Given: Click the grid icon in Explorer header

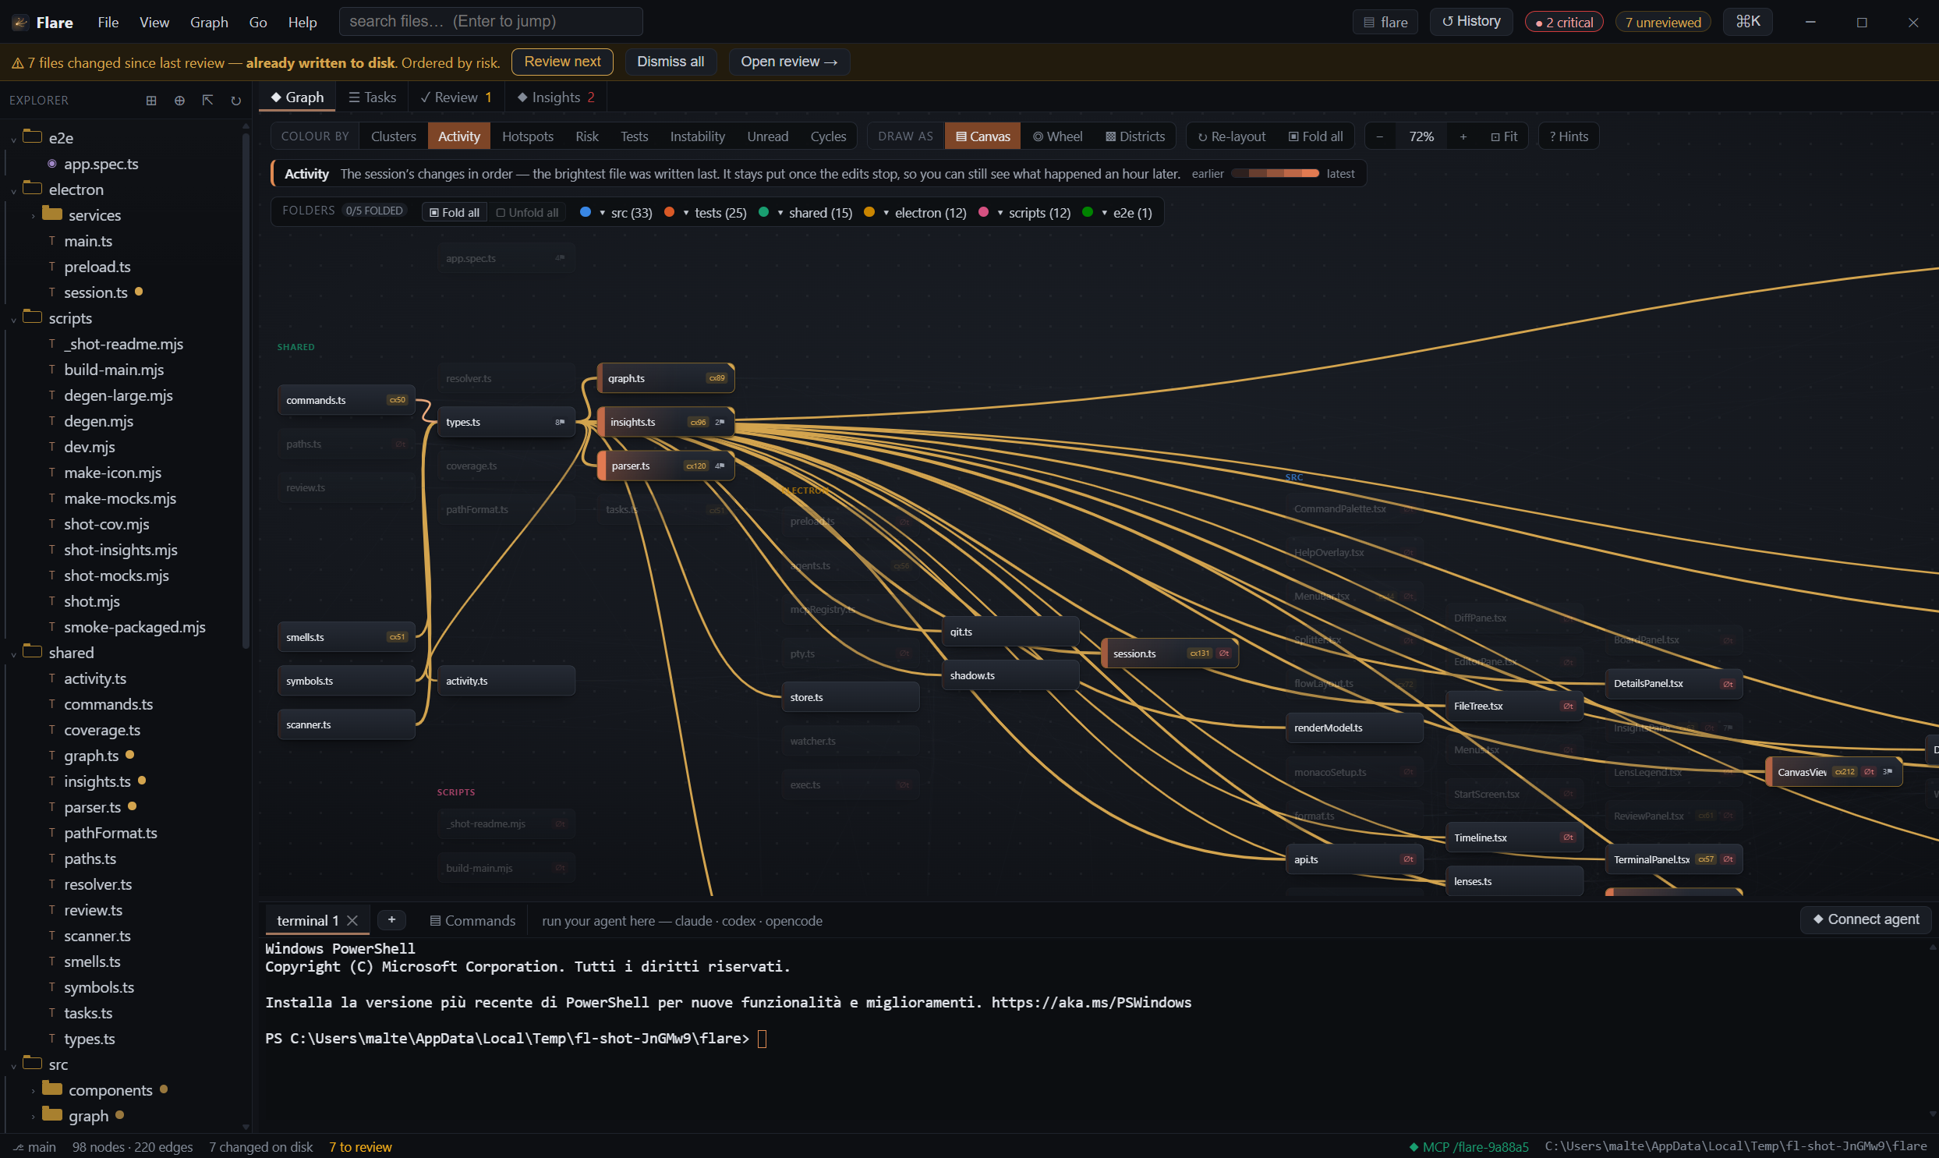Looking at the screenshot, I should coord(151,101).
